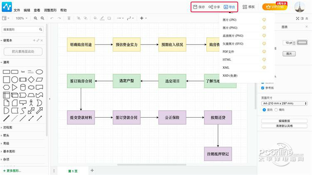Select the 横向 landscape radio button
Image resolution: width=312 pixels, height=175 pixels.
276,110
